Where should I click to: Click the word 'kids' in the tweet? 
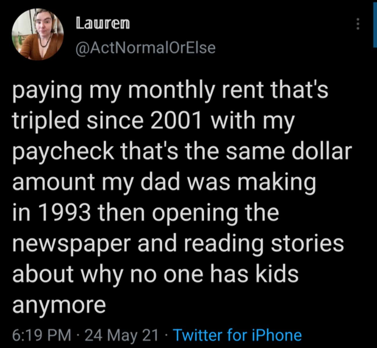pos(277,273)
